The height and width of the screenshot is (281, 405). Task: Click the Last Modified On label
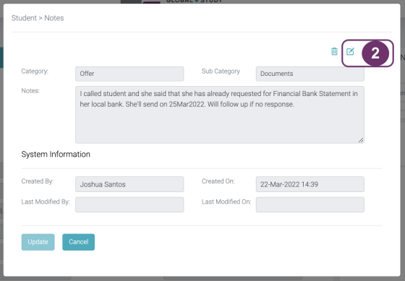click(x=226, y=202)
